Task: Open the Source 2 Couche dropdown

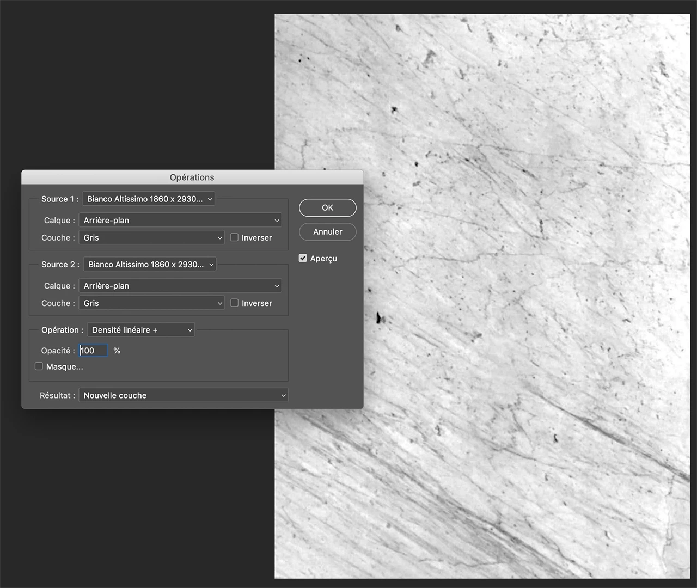Action: pos(152,303)
